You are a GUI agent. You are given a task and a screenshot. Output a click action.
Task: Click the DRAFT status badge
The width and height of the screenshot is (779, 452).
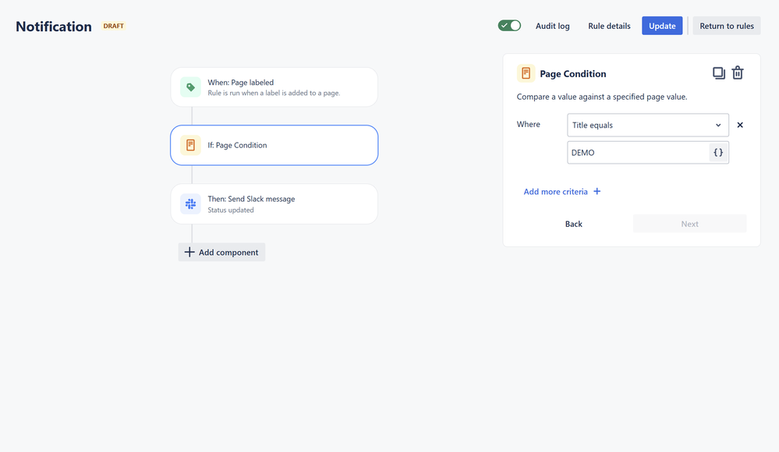113,26
